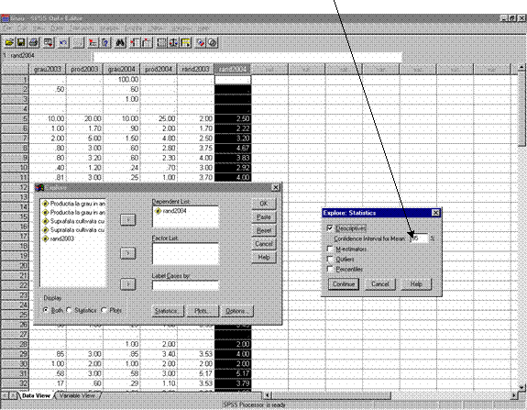The image size is (527, 410).
Task: Enable the Percentiles checkbox
Action: (x=330, y=270)
